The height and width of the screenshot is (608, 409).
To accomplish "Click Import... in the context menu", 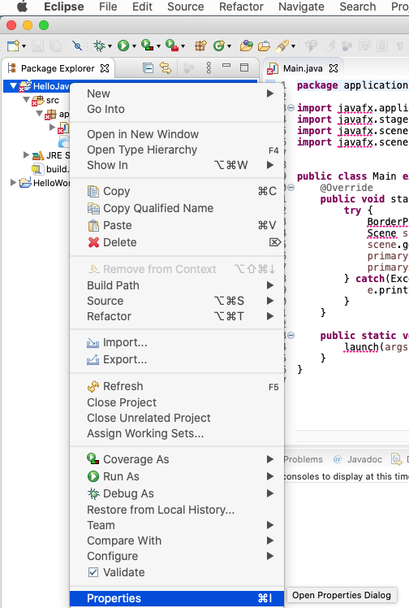I will [176, 342].
